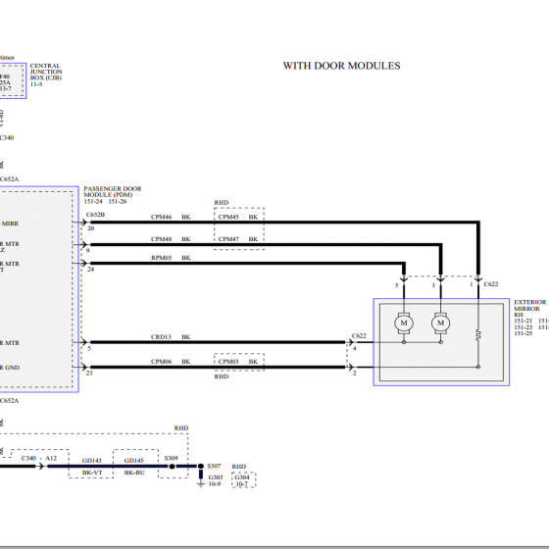549x549 pixels.
Task: Click pin number 21 at C652B
Action: [x=89, y=373]
